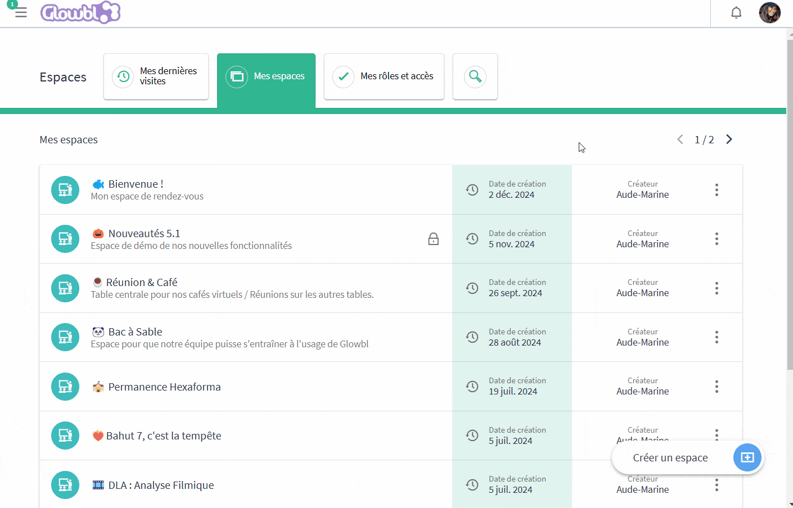Click the DLA : Analyse Filmique space icon
This screenshot has height=508, width=793.
tap(65, 485)
